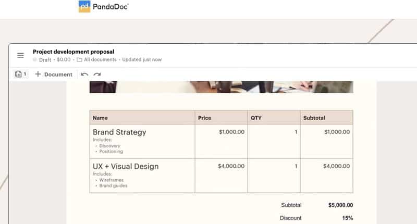417x224 pixels.
Task: Click the UX + Visual Design item name
Action: tap(126, 167)
